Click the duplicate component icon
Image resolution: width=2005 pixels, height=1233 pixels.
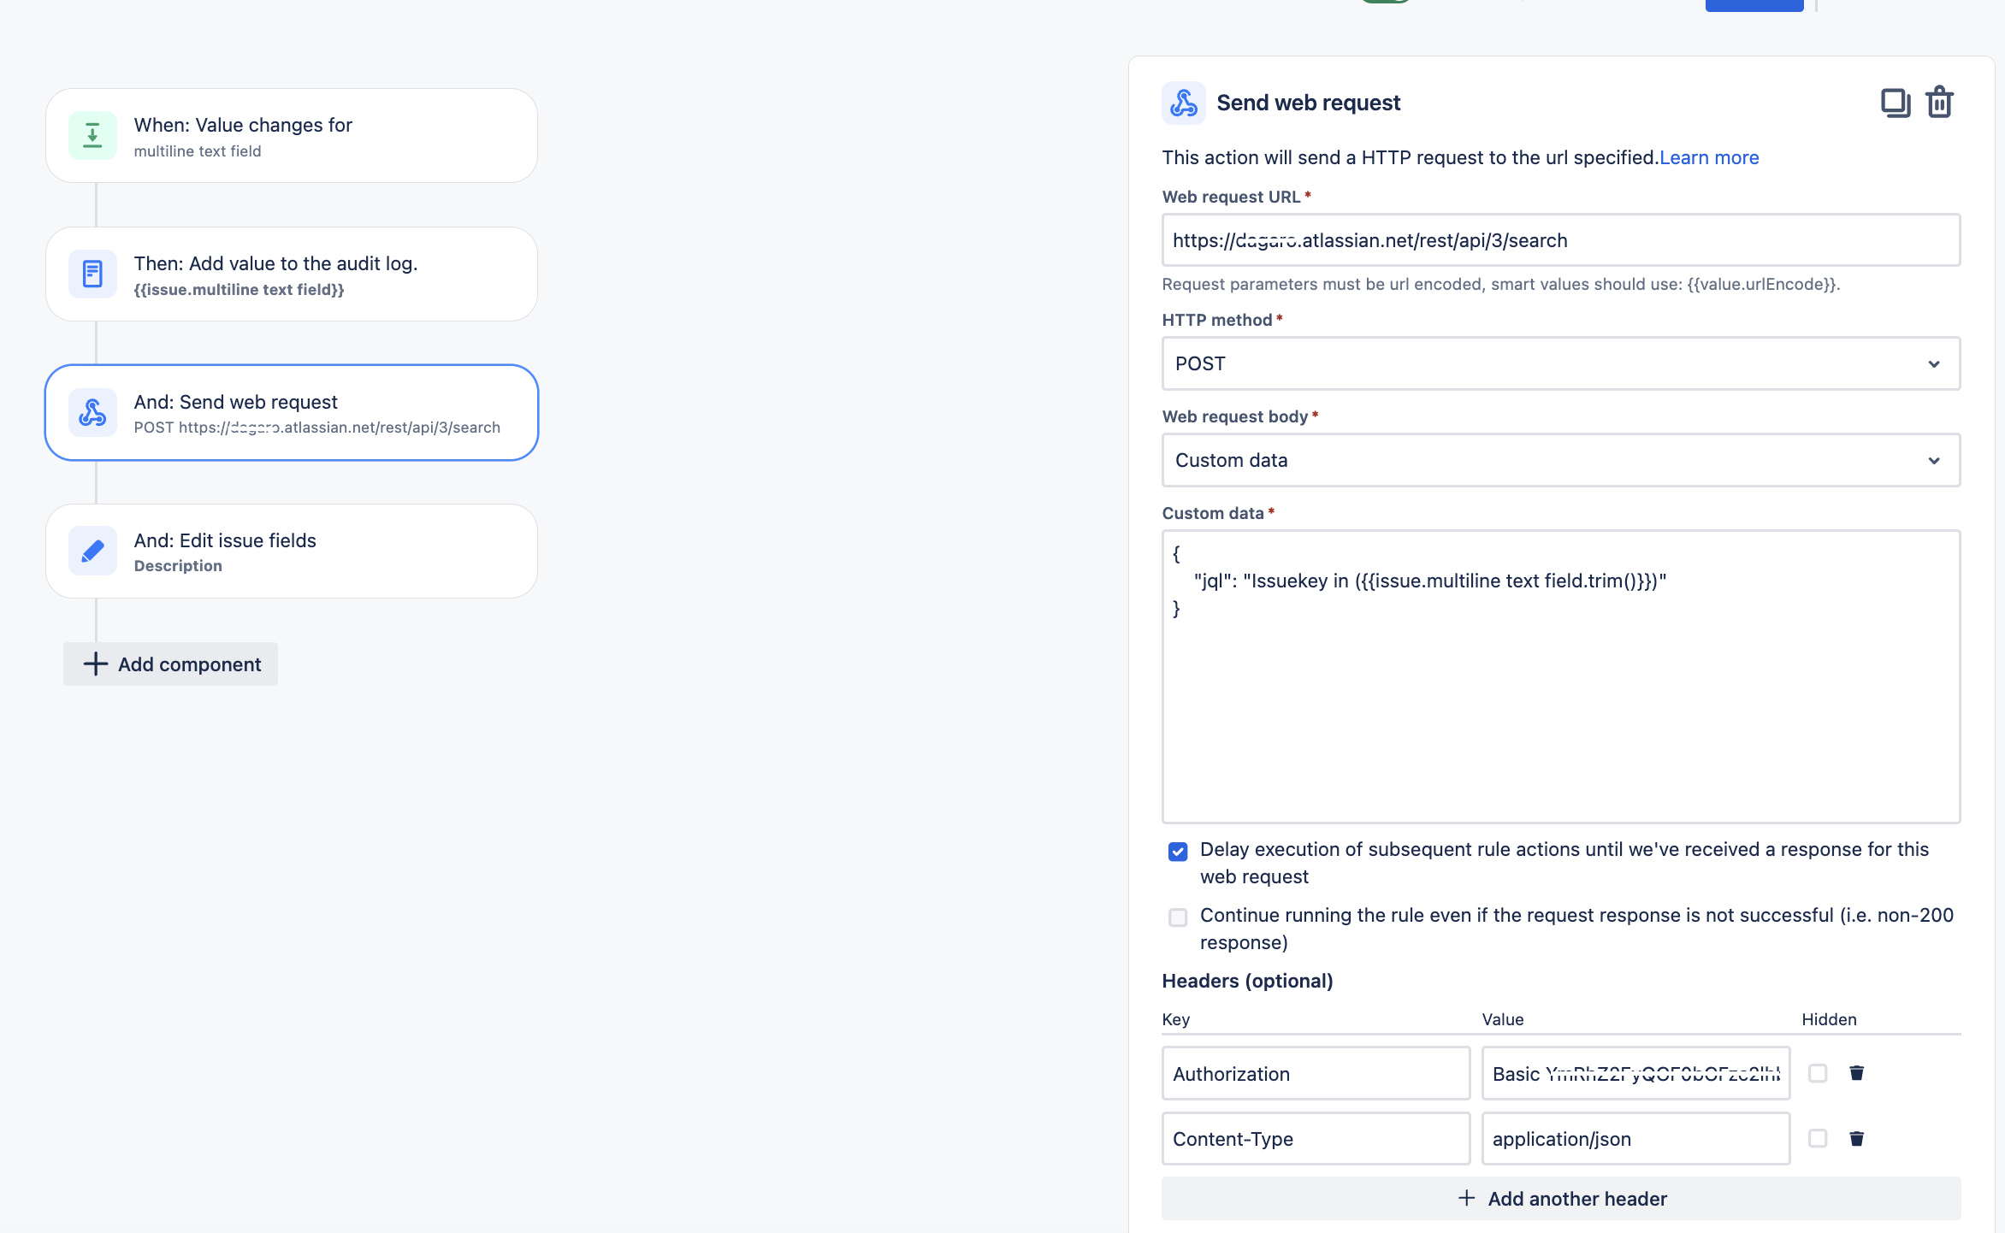click(1895, 103)
